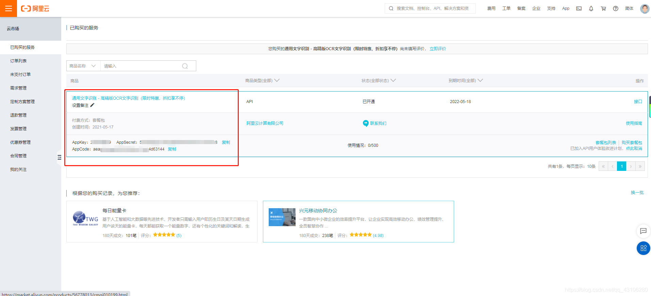The width and height of the screenshot is (651, 296).
Task: Click the 购买套餐包 link
Action: (x=632, y=143)
